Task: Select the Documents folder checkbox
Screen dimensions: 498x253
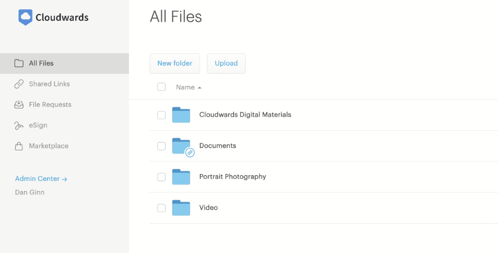Action: click(x=162, y=146)
